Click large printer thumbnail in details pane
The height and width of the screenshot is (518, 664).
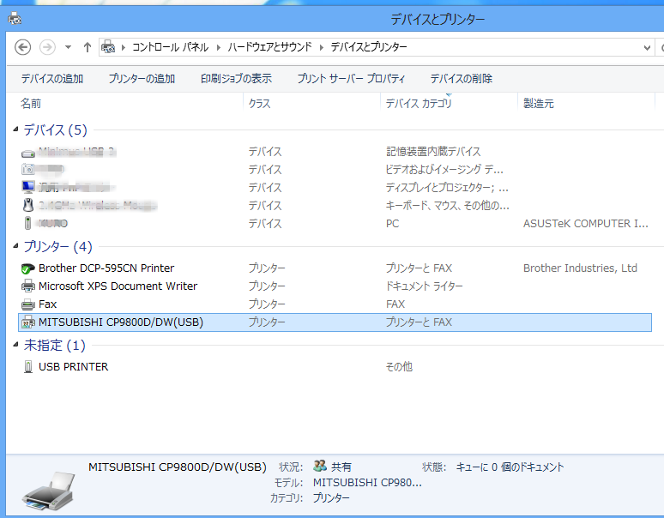48,491
